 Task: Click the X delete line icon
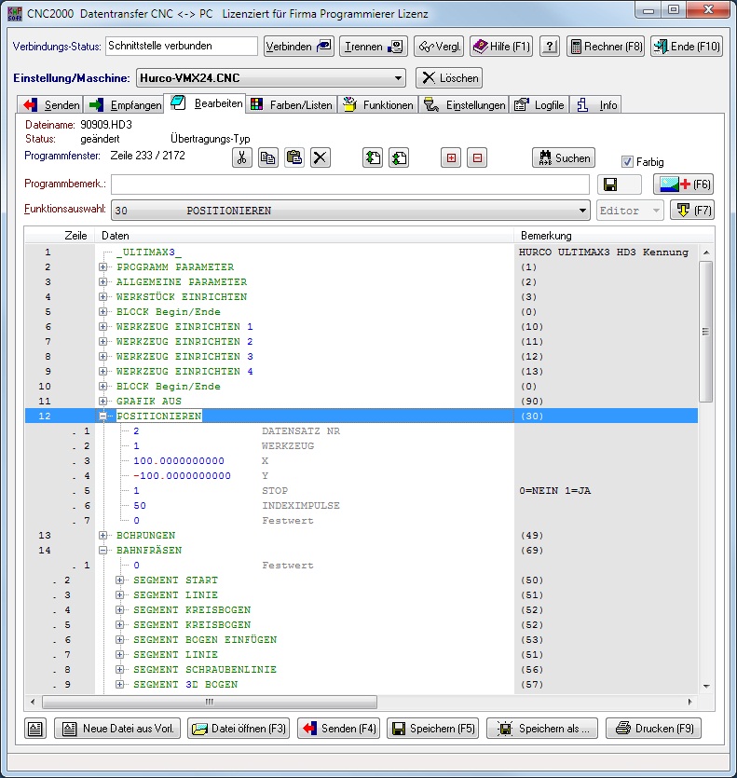point(320,158)
